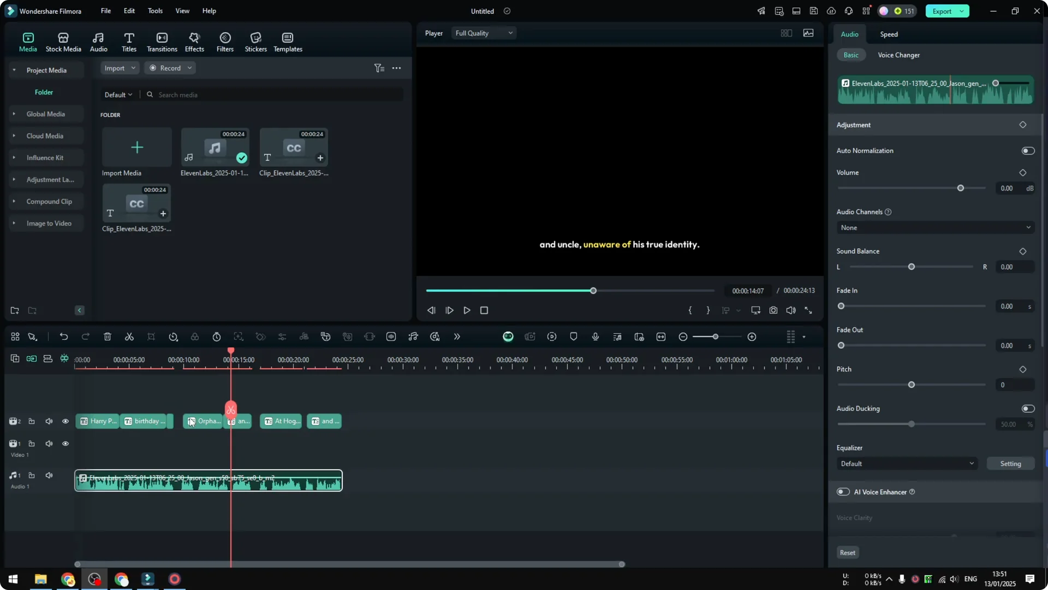1048x590 pixels.
Task: Click the Sound Balance slider handle
Action: 912,267
